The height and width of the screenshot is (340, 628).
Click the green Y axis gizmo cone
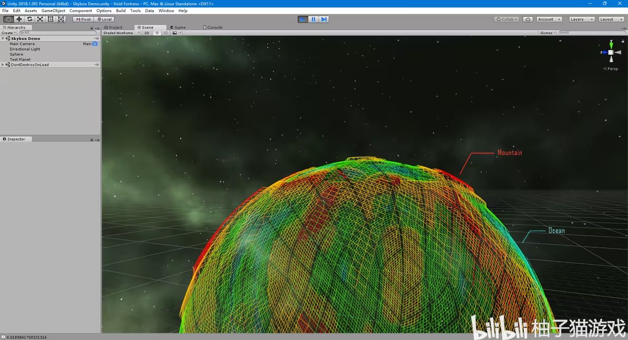tap(611, 45)
